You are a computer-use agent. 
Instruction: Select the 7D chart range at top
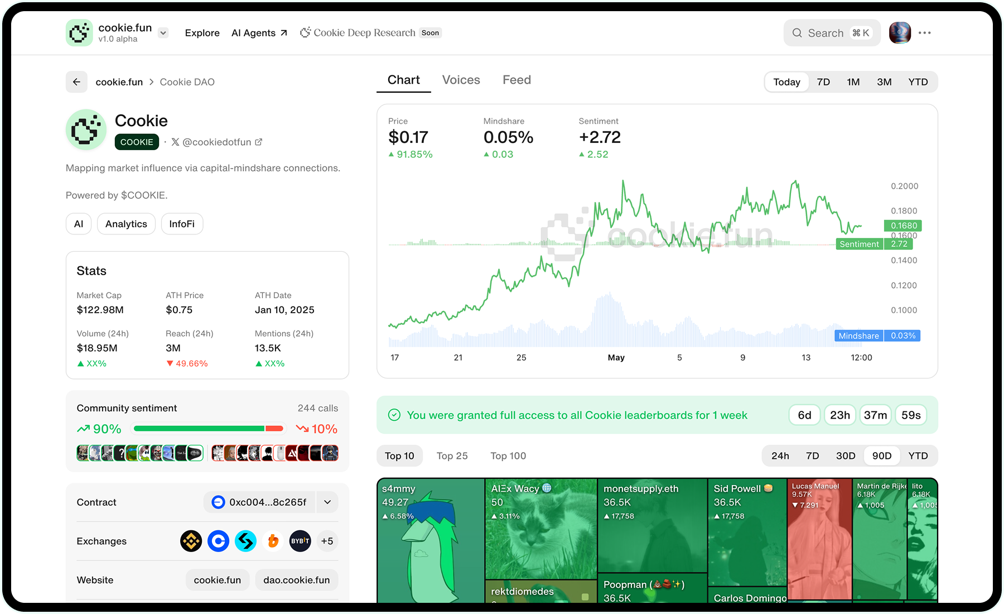click(x=823, y=82)
